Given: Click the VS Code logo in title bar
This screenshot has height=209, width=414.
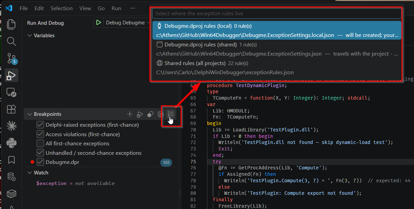Looking at the screenshot, I should pos(9,8).
